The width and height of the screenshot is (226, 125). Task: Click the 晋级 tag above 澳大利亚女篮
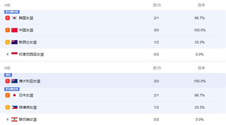pyautogui.click(x=8, y=75)
